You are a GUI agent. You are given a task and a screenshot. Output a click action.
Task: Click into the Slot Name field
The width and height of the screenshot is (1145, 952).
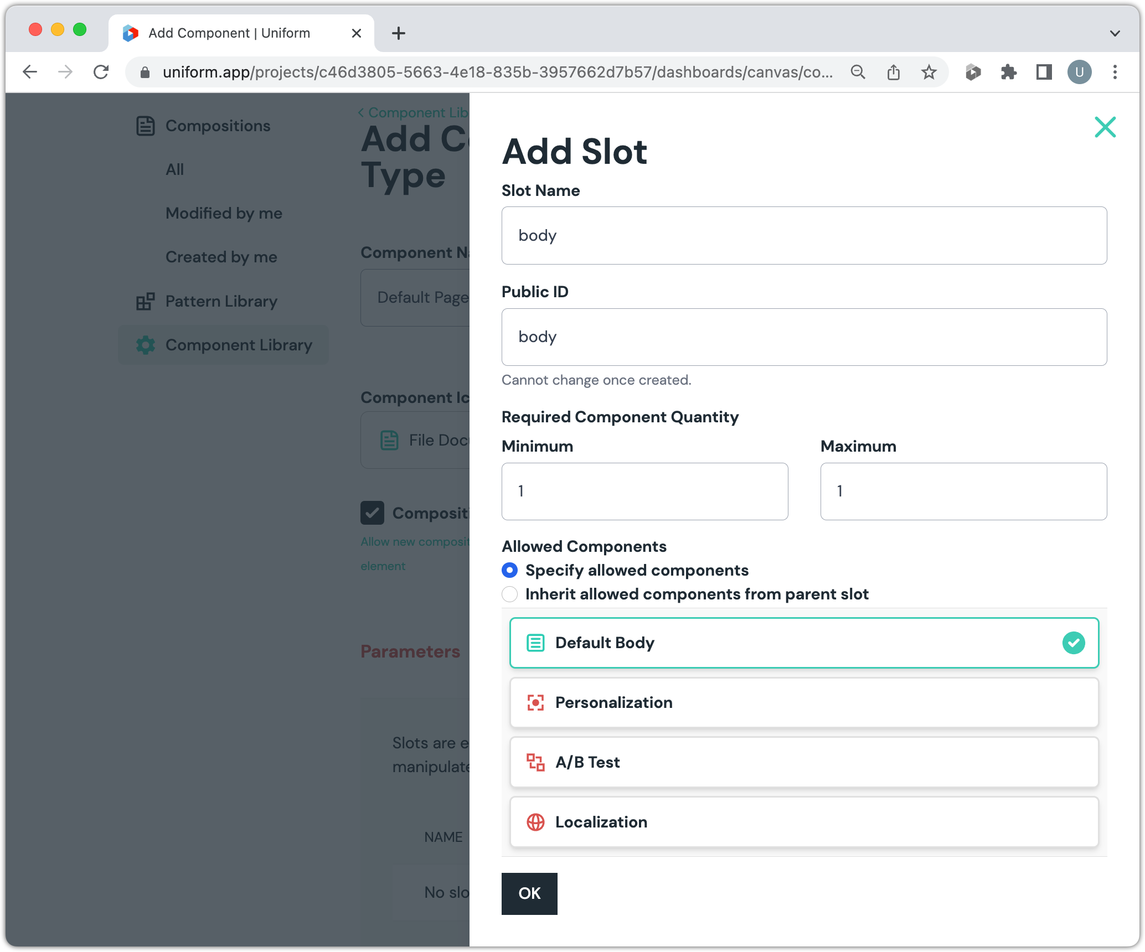[804, 235]
